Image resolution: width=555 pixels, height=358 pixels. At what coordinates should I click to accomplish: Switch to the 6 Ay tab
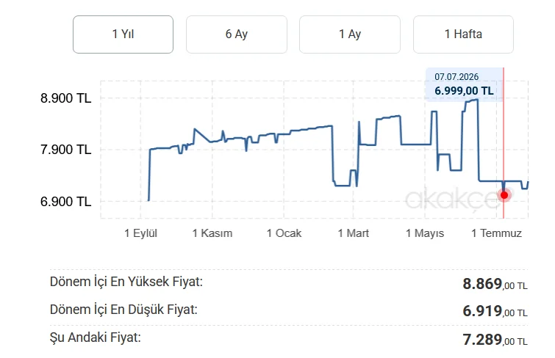(x=237, y=34)
